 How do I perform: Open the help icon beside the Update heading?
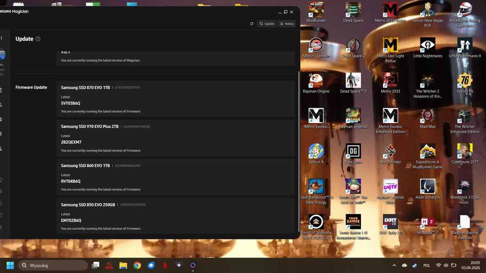(x=38, y=39)
